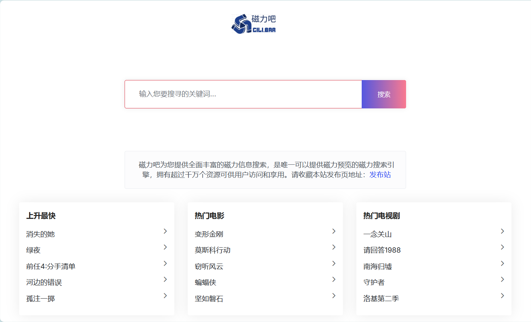The height and width of the screenshot is (322, 531).
Task: Click chevron arrow beside 坚如磐石
Action: (x=334, y=296)
